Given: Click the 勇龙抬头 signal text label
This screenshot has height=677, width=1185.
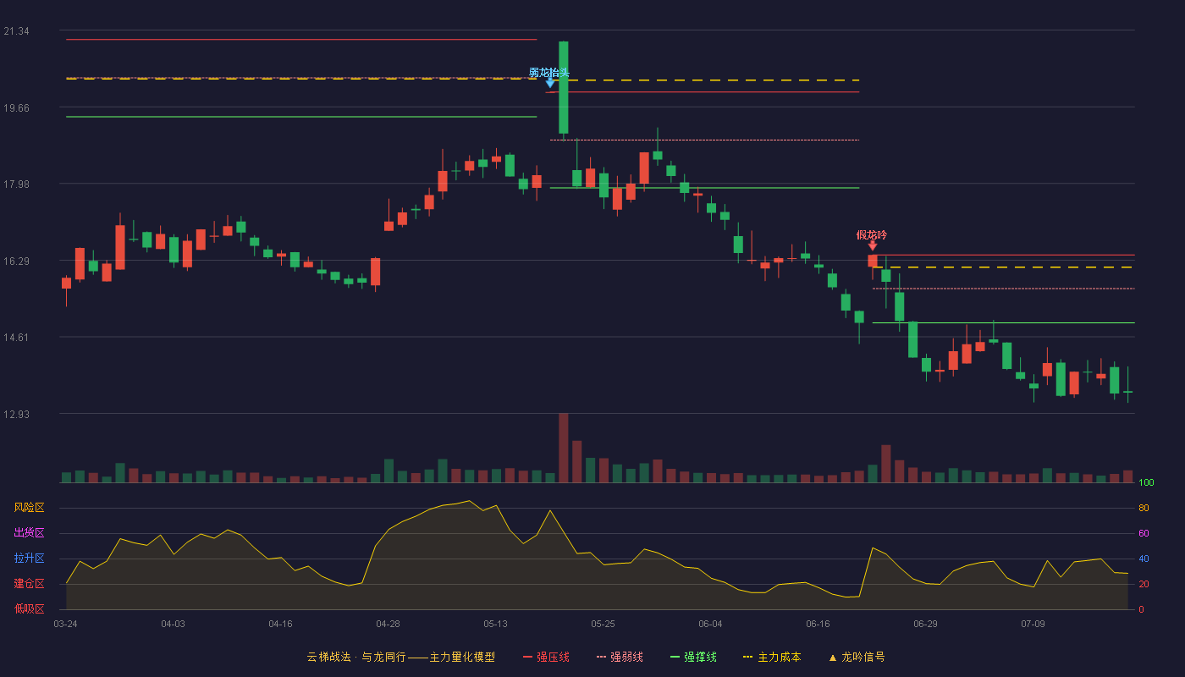Looking at the screenshot, I should coord(549,72).
